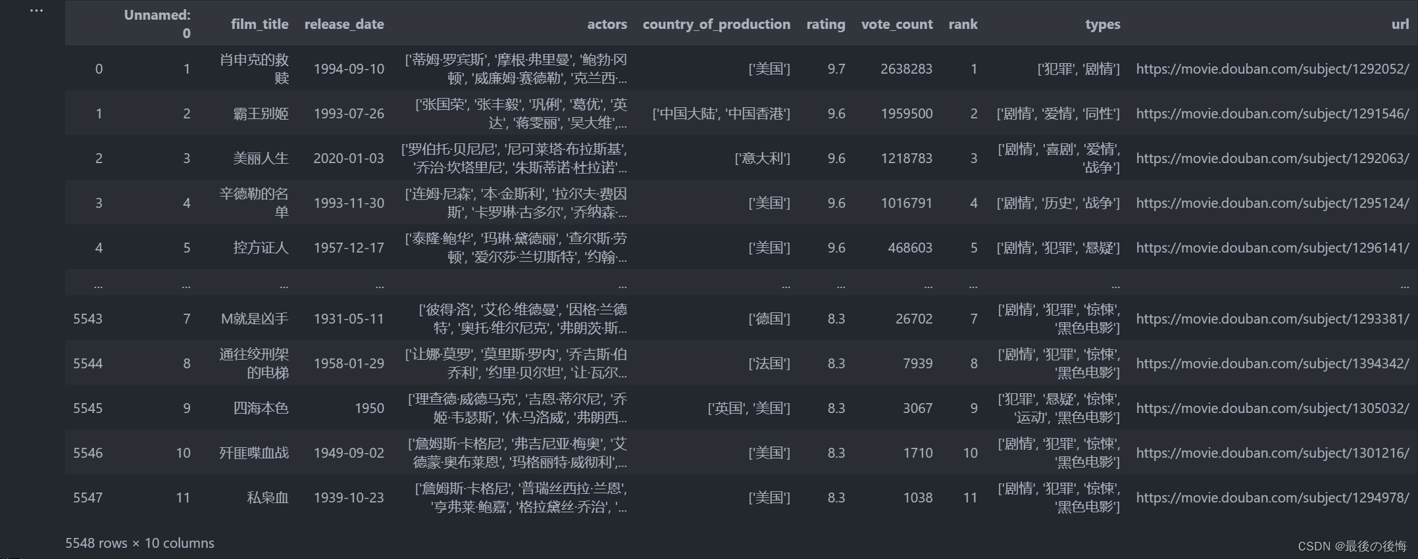Image resolution: width=1418 pixels, height=559 pixels.
Task: Select film title 歼匪喋血战
Action: click(254, 453)
